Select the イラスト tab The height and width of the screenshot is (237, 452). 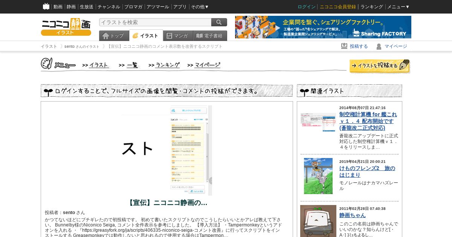(x=146, y=35)
